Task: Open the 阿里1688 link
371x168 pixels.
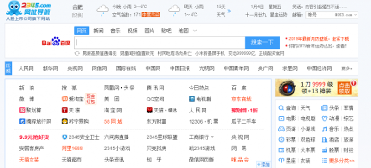Action: pyautogui.click(x=72, y=149)
